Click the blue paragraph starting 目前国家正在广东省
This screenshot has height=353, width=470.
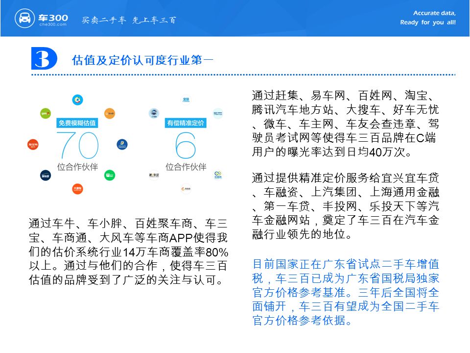(346, 292)
